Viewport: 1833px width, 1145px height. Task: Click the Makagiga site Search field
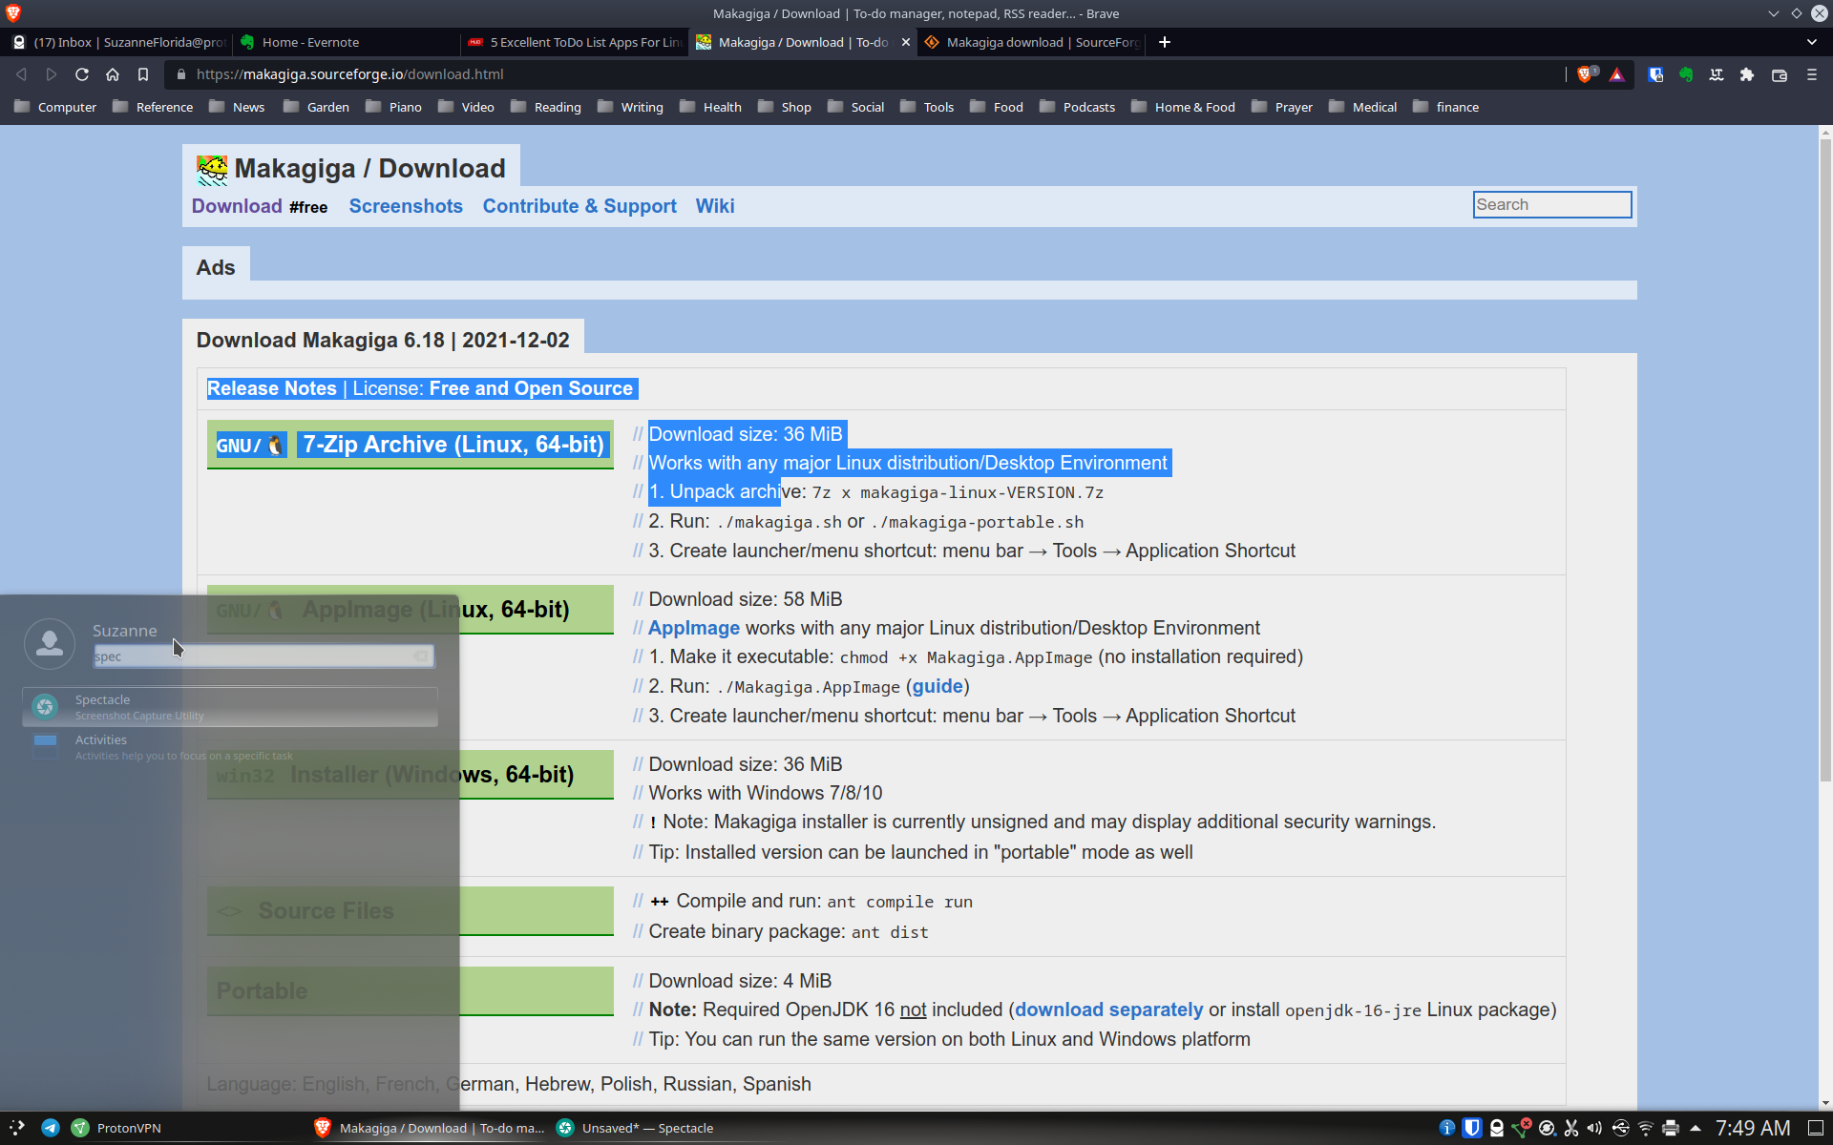pos(1552,204)
